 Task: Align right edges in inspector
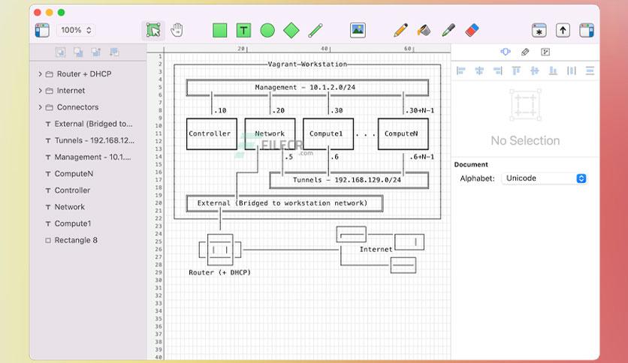point(498,70)
